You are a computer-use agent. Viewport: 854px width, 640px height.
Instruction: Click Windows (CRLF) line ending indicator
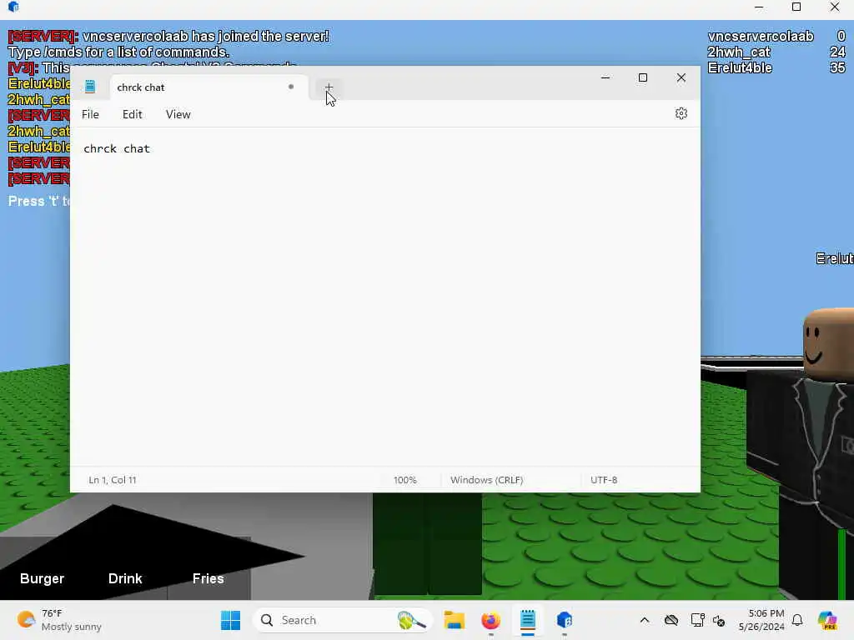(x=486, y=480)
